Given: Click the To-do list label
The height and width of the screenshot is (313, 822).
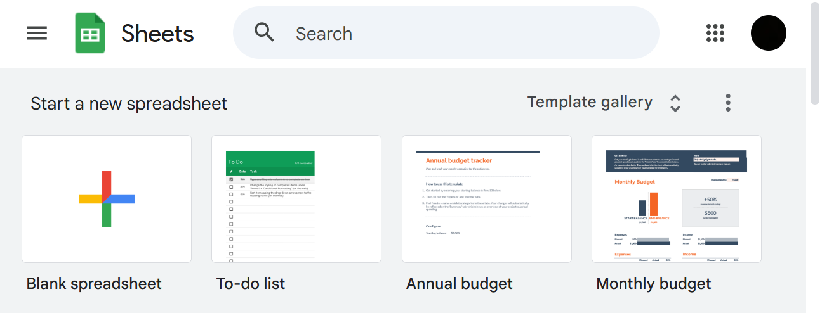Looking at the screenshot, I should click(x=251, y=283).
